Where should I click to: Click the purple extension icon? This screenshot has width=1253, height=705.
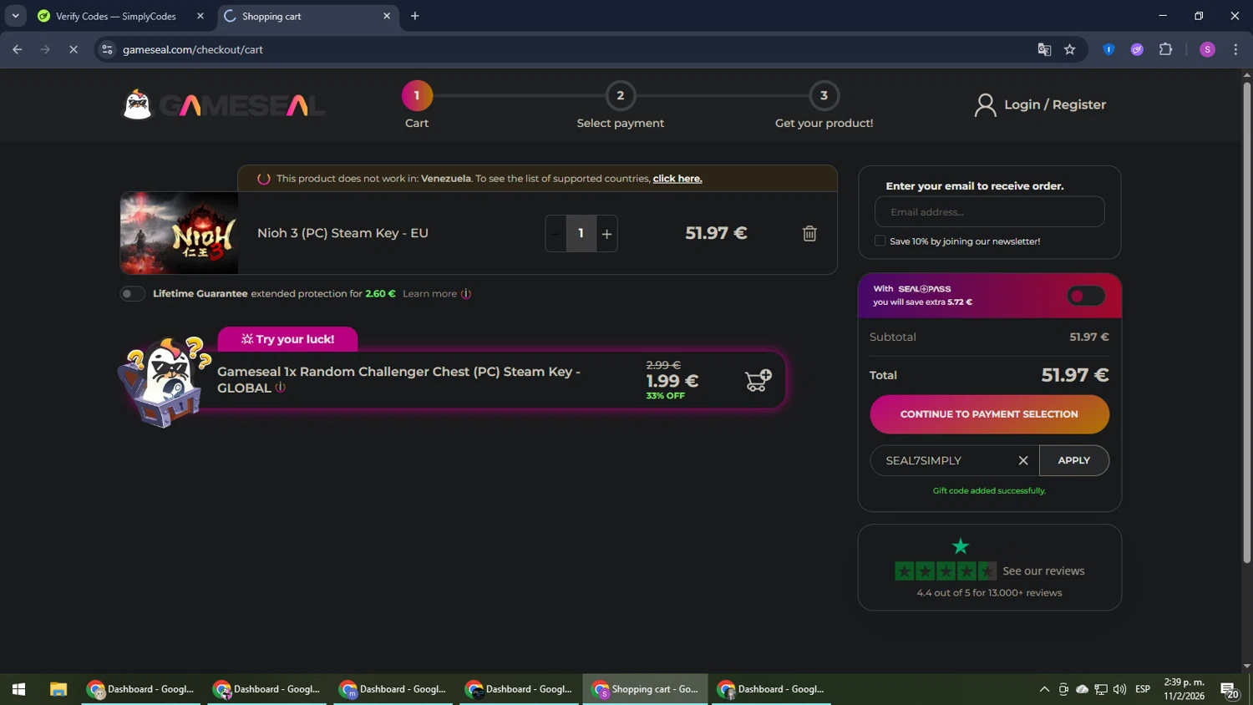click(1137, 49)
